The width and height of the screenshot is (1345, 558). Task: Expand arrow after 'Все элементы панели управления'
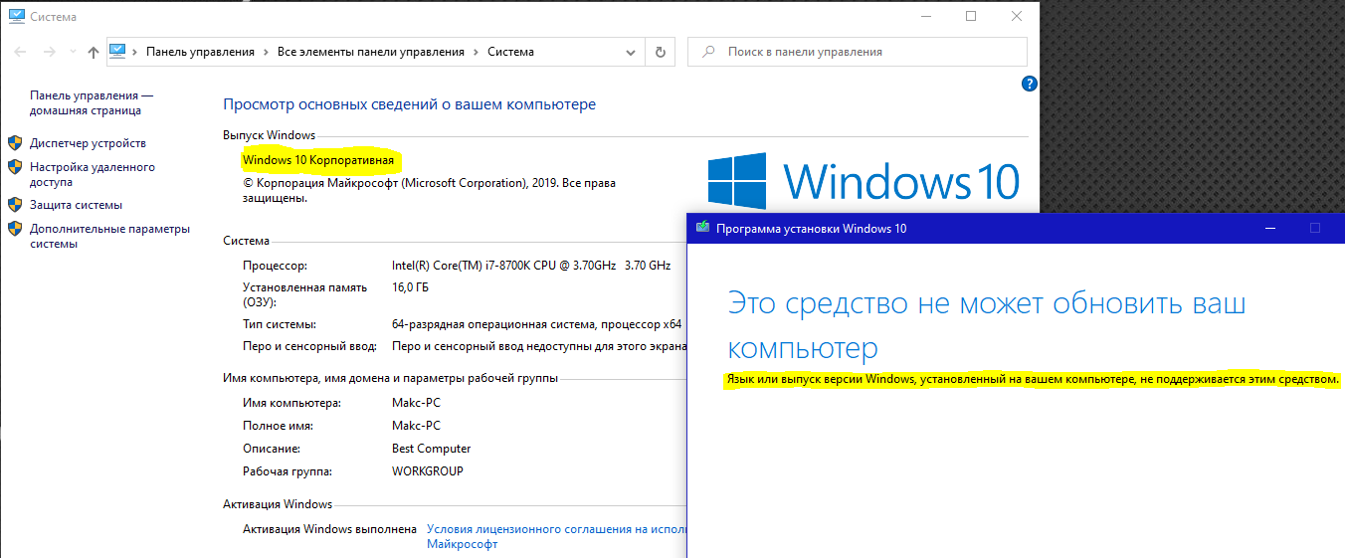[x=477, y=52]
